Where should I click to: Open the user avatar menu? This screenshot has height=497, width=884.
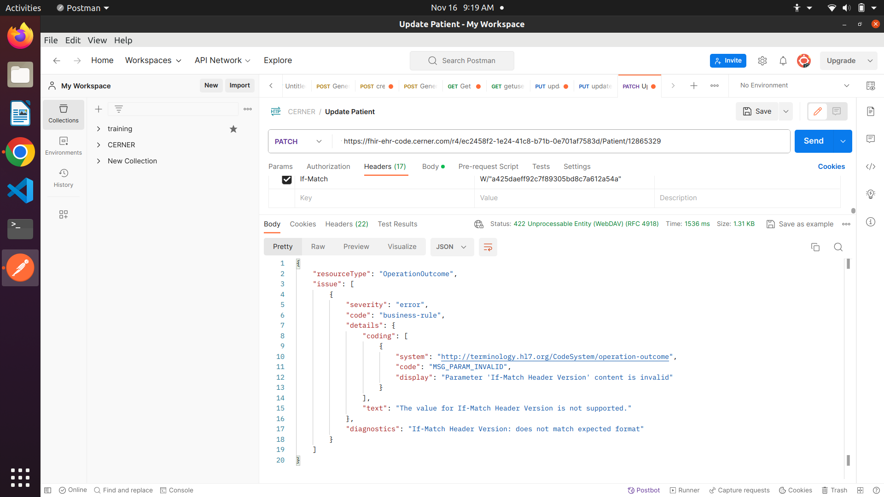[x=804, y=61]
